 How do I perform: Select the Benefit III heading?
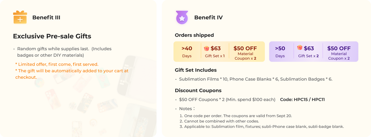pyautogui.click(x=46, y=17)
